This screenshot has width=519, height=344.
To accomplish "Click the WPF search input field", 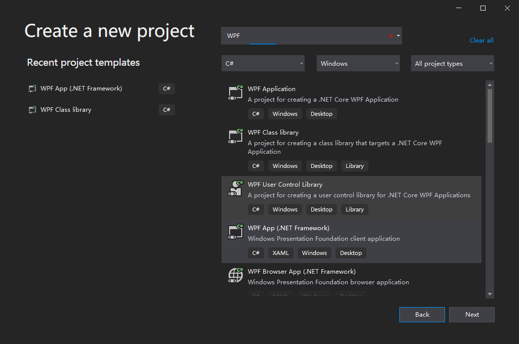I will [x=304, y=36].
